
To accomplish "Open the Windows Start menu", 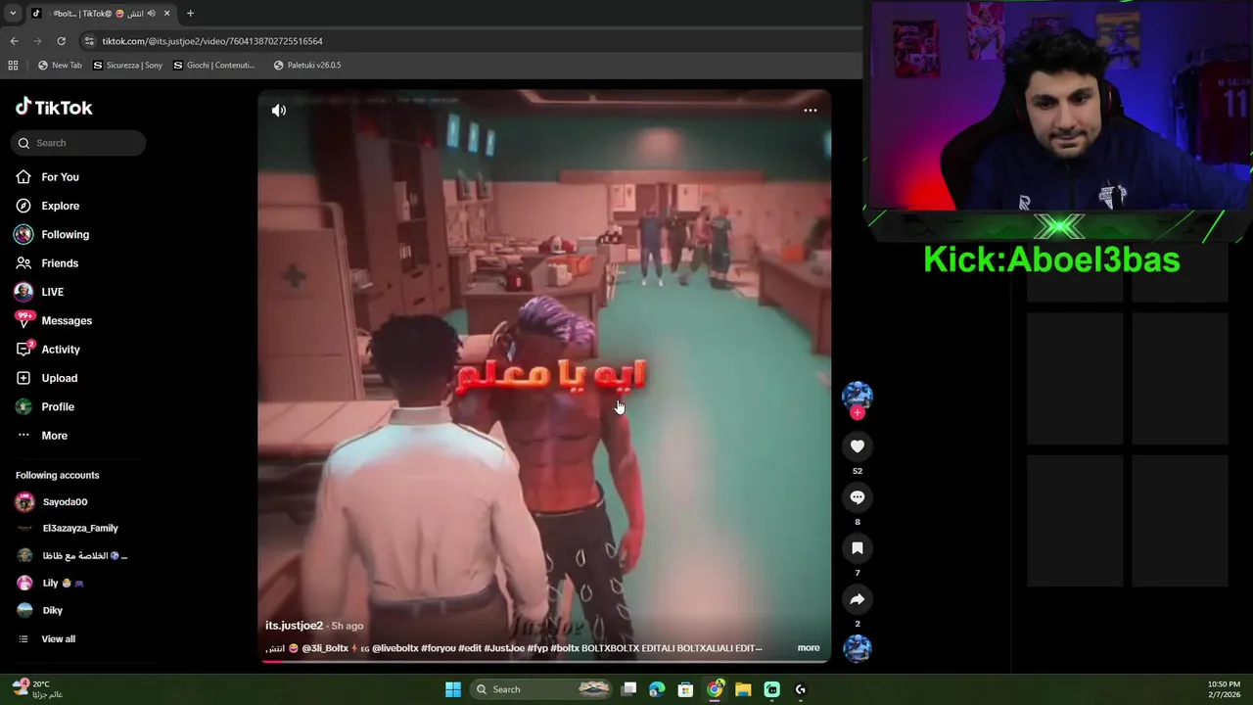I will (453, 689).
